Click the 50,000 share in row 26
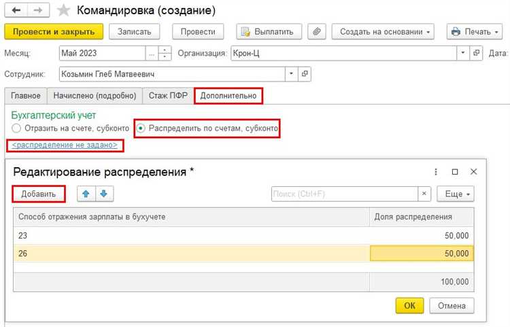This screenshot has height=327, width=510. [x=422, y=254]
